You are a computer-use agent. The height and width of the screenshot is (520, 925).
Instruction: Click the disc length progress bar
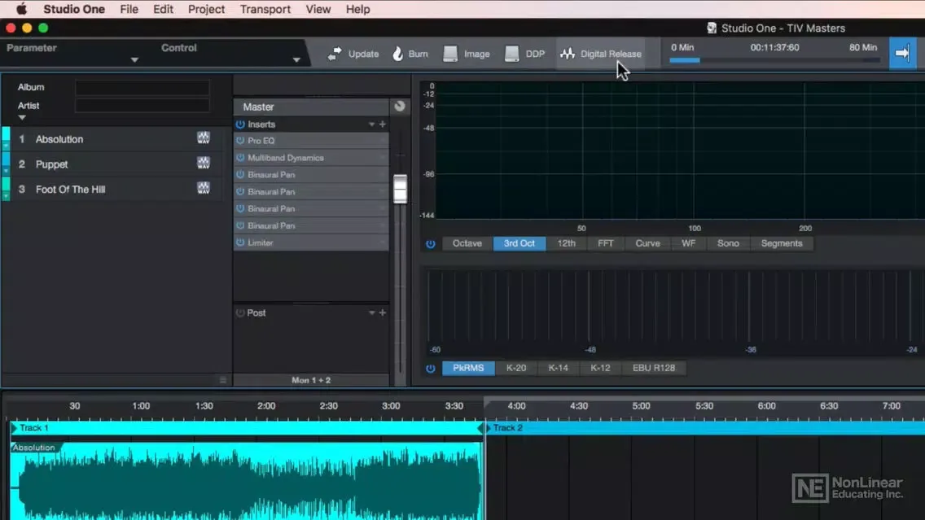pyautogui.click(x=774, y=60)
